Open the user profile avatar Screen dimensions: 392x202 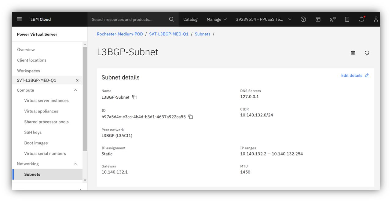[x=376, y=19]
